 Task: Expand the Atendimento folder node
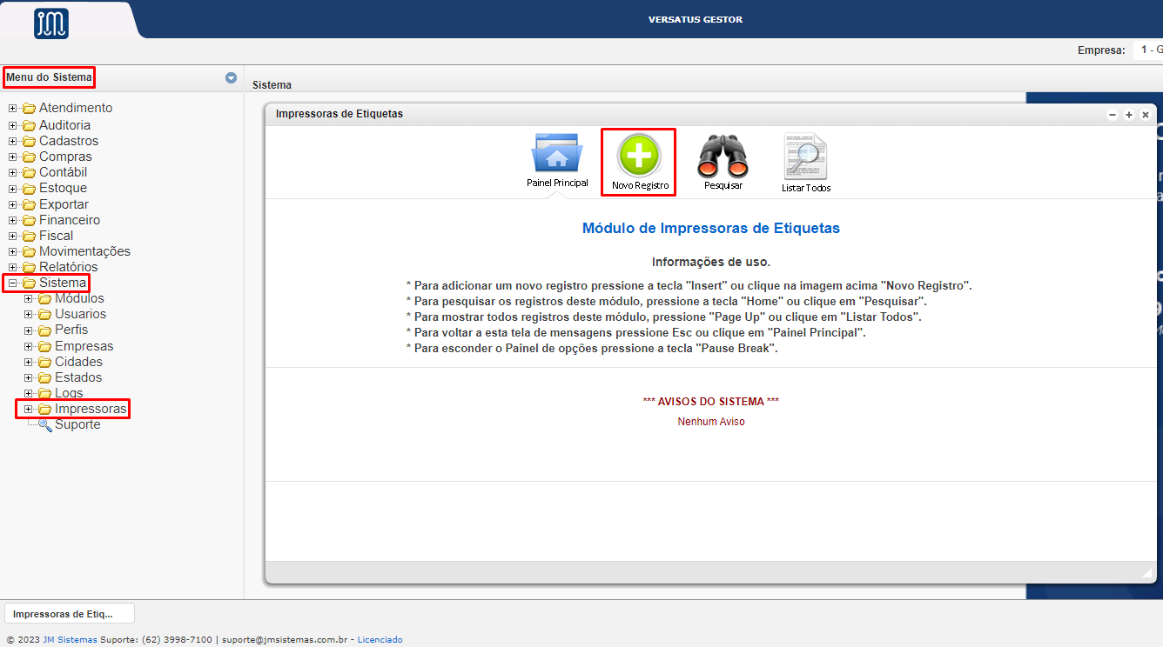point(13,109)
